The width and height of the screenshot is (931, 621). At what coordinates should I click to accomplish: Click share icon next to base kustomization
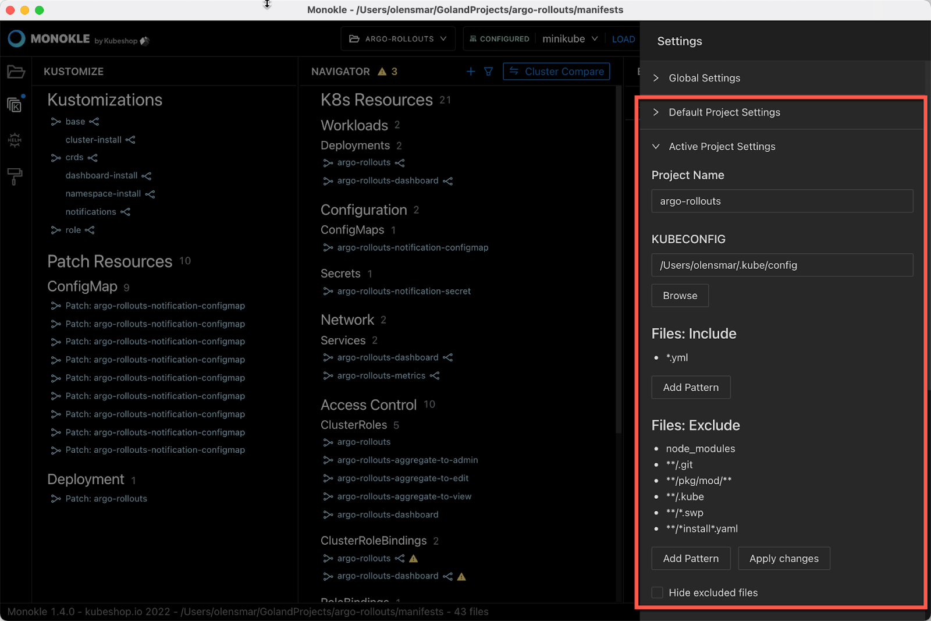tap(94, 122)
